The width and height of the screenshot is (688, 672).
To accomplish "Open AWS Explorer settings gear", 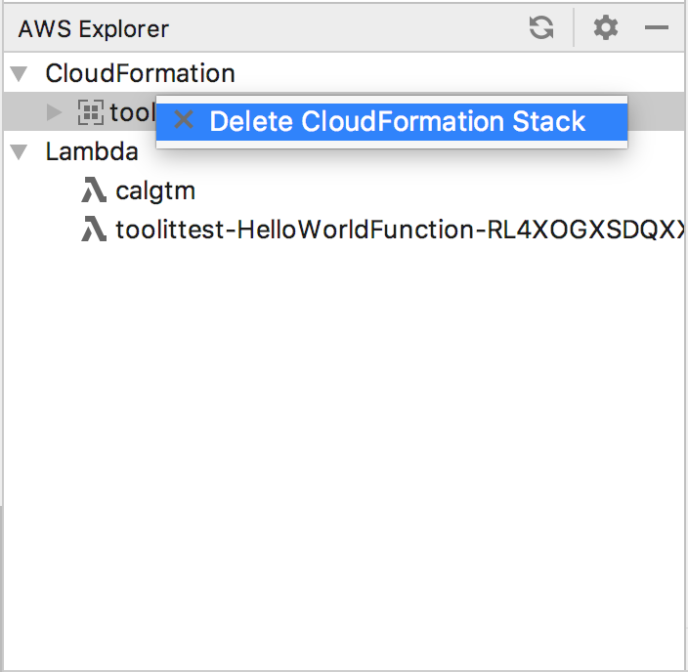I will click(x=606, y=27).
